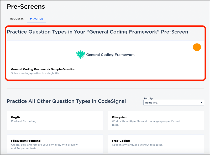210x155 pixels.
Task: Select the Filesystem practice card
Action: tap(156, 121)
